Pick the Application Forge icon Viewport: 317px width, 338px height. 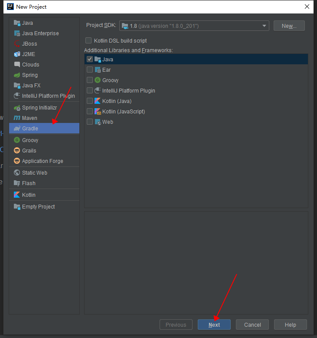[x=17, y=161]
